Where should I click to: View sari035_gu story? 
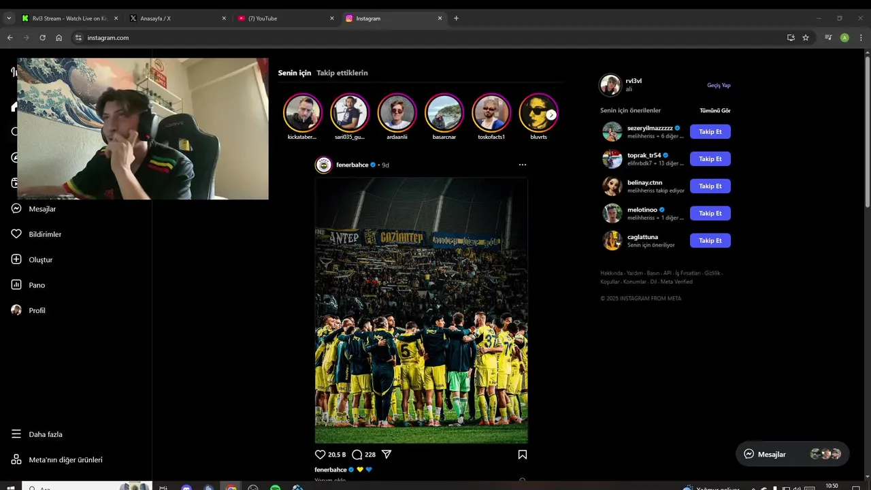pos(350,113)
